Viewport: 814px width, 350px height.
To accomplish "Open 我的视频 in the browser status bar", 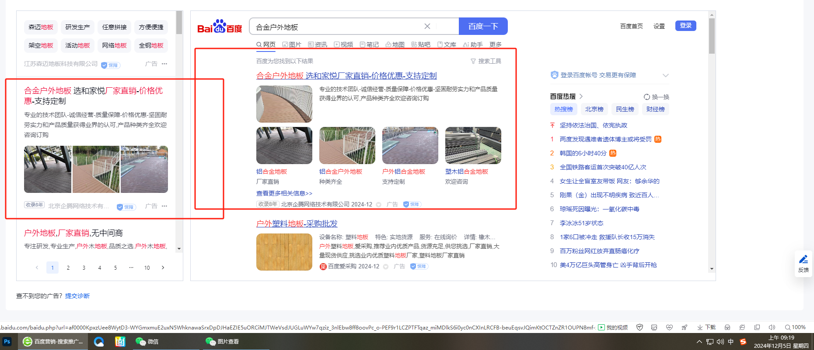I will (x=613, y=327).
